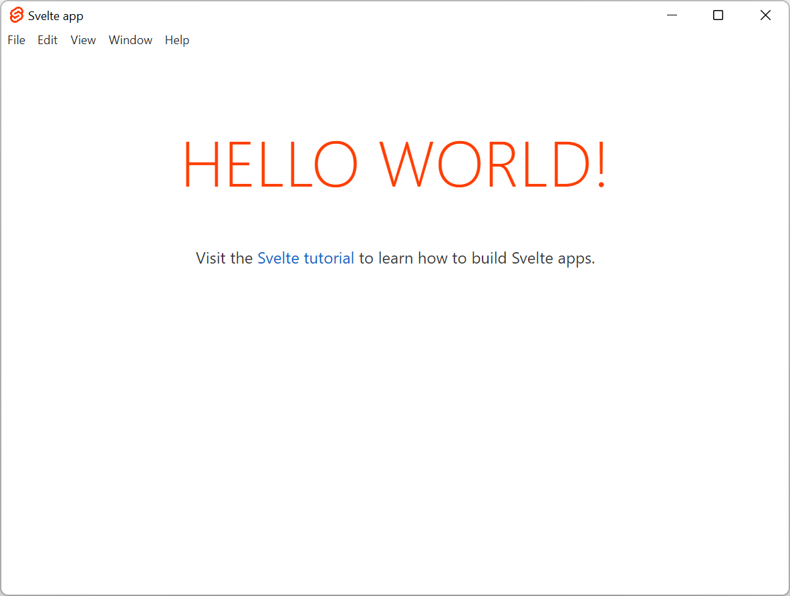Click the Svelte logo in title bar
This screenshot has height=596, width=790.
(x=17, y=15)
